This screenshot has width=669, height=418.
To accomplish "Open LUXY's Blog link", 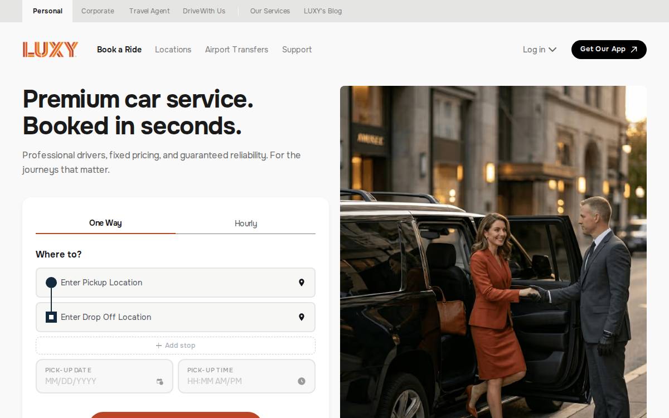I will pos(323,11).
